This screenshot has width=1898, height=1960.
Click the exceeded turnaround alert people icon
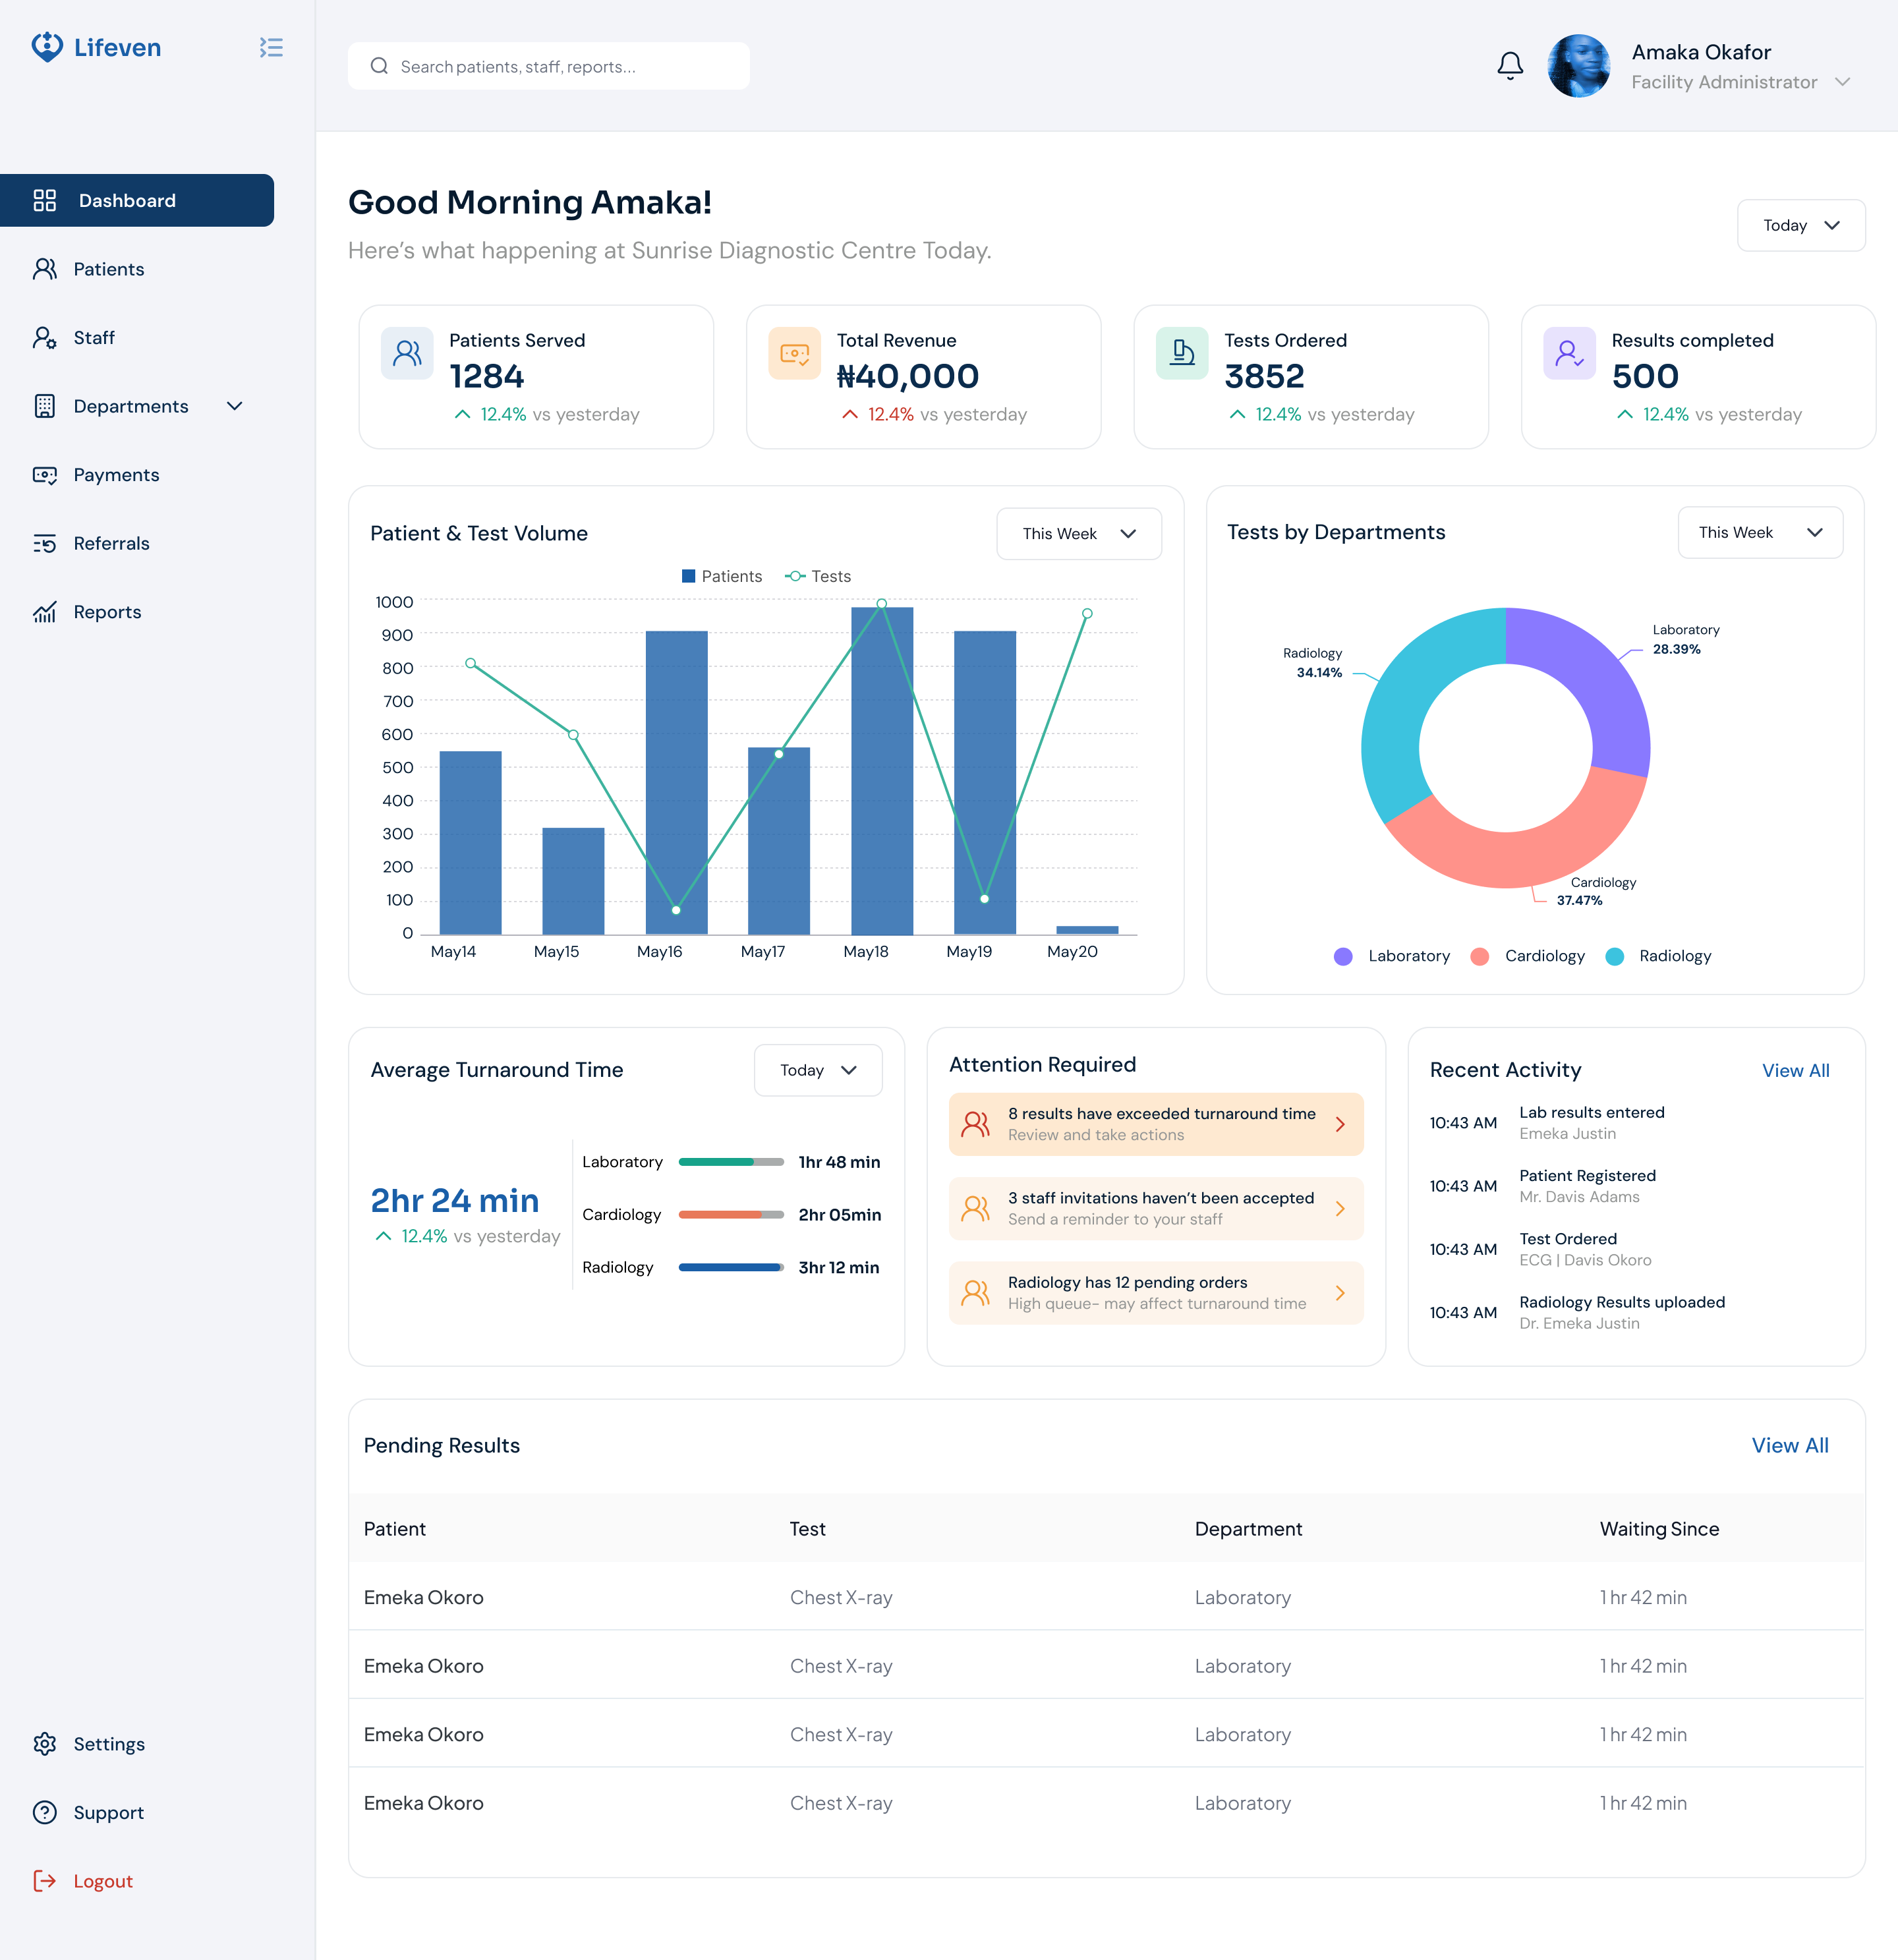(x=976, y=1124)
